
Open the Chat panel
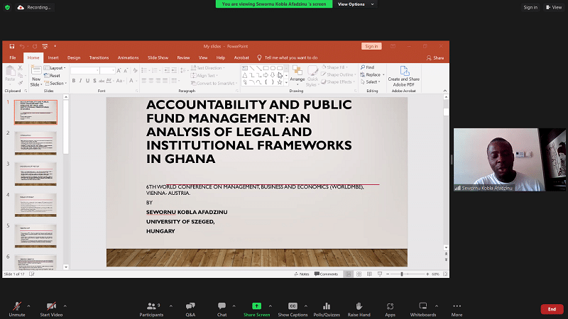(x=222, y=306)
